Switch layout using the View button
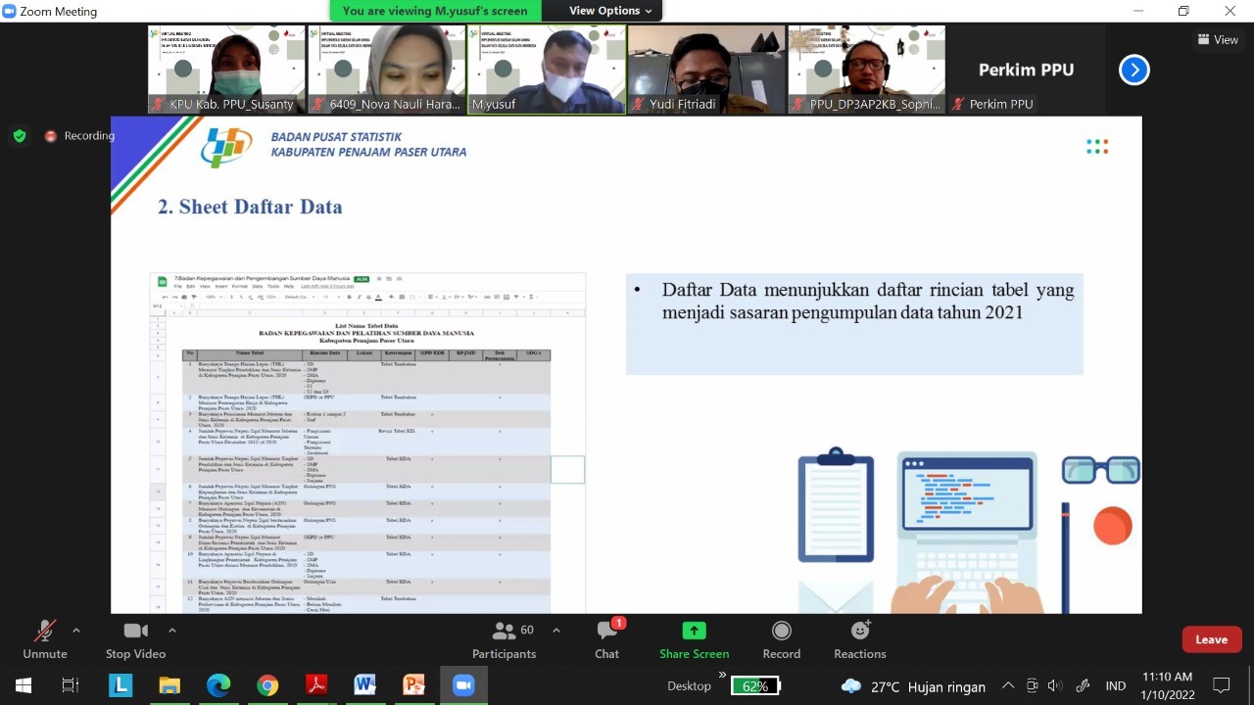 coord(1218,39)
